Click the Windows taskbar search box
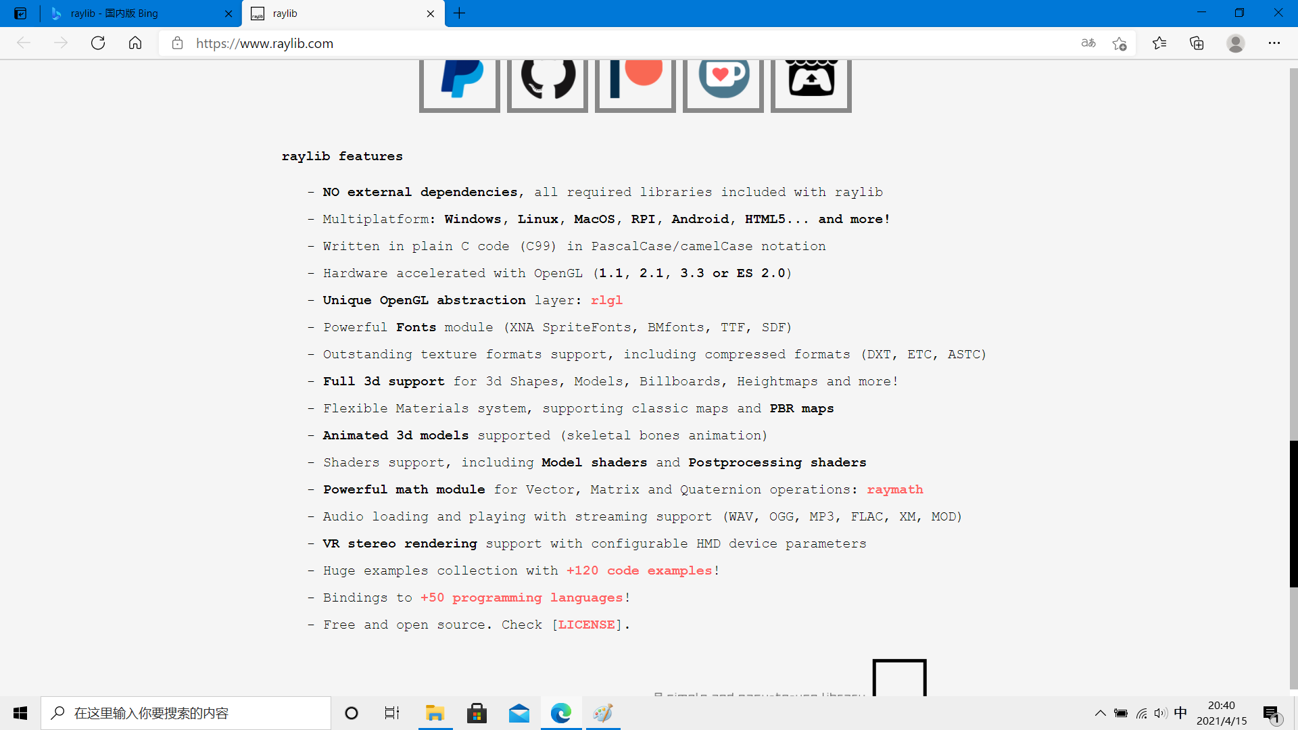The height and width of the screenshot is (730, 1298). 186,713
